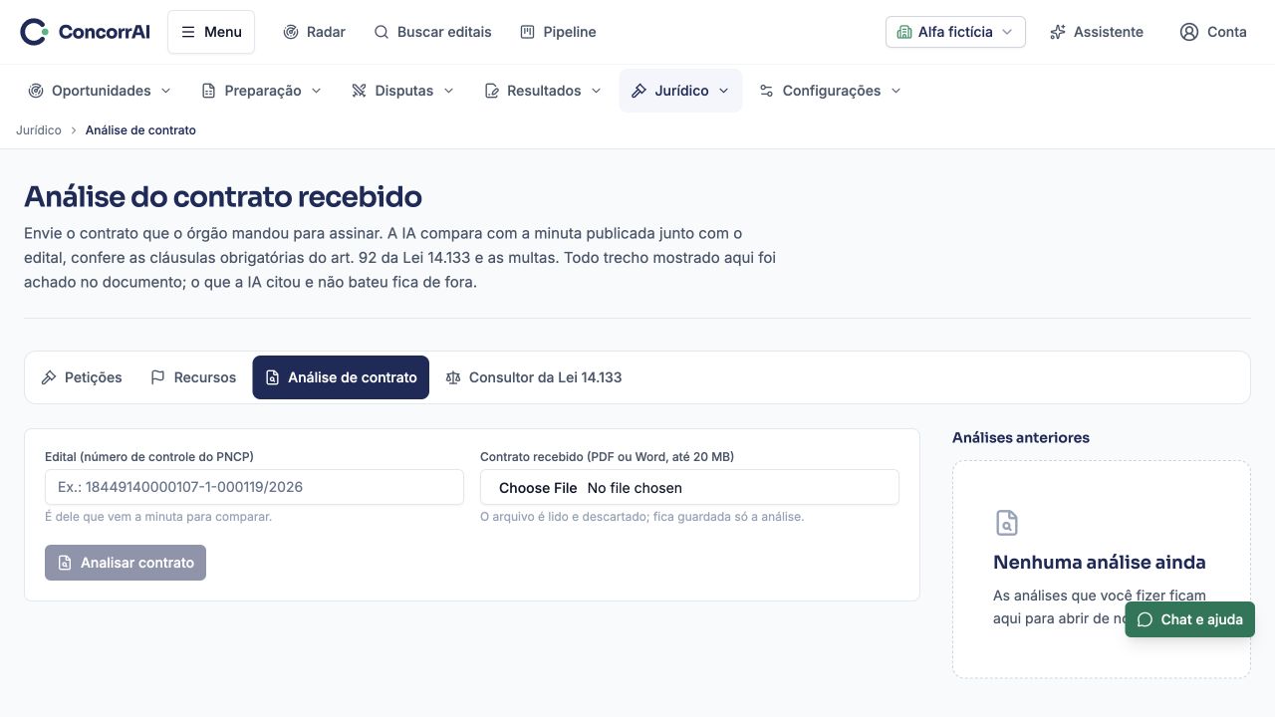Click the scales icon on Consultor tab
This screenshot has width=1275, height=717.
(453, 377)
